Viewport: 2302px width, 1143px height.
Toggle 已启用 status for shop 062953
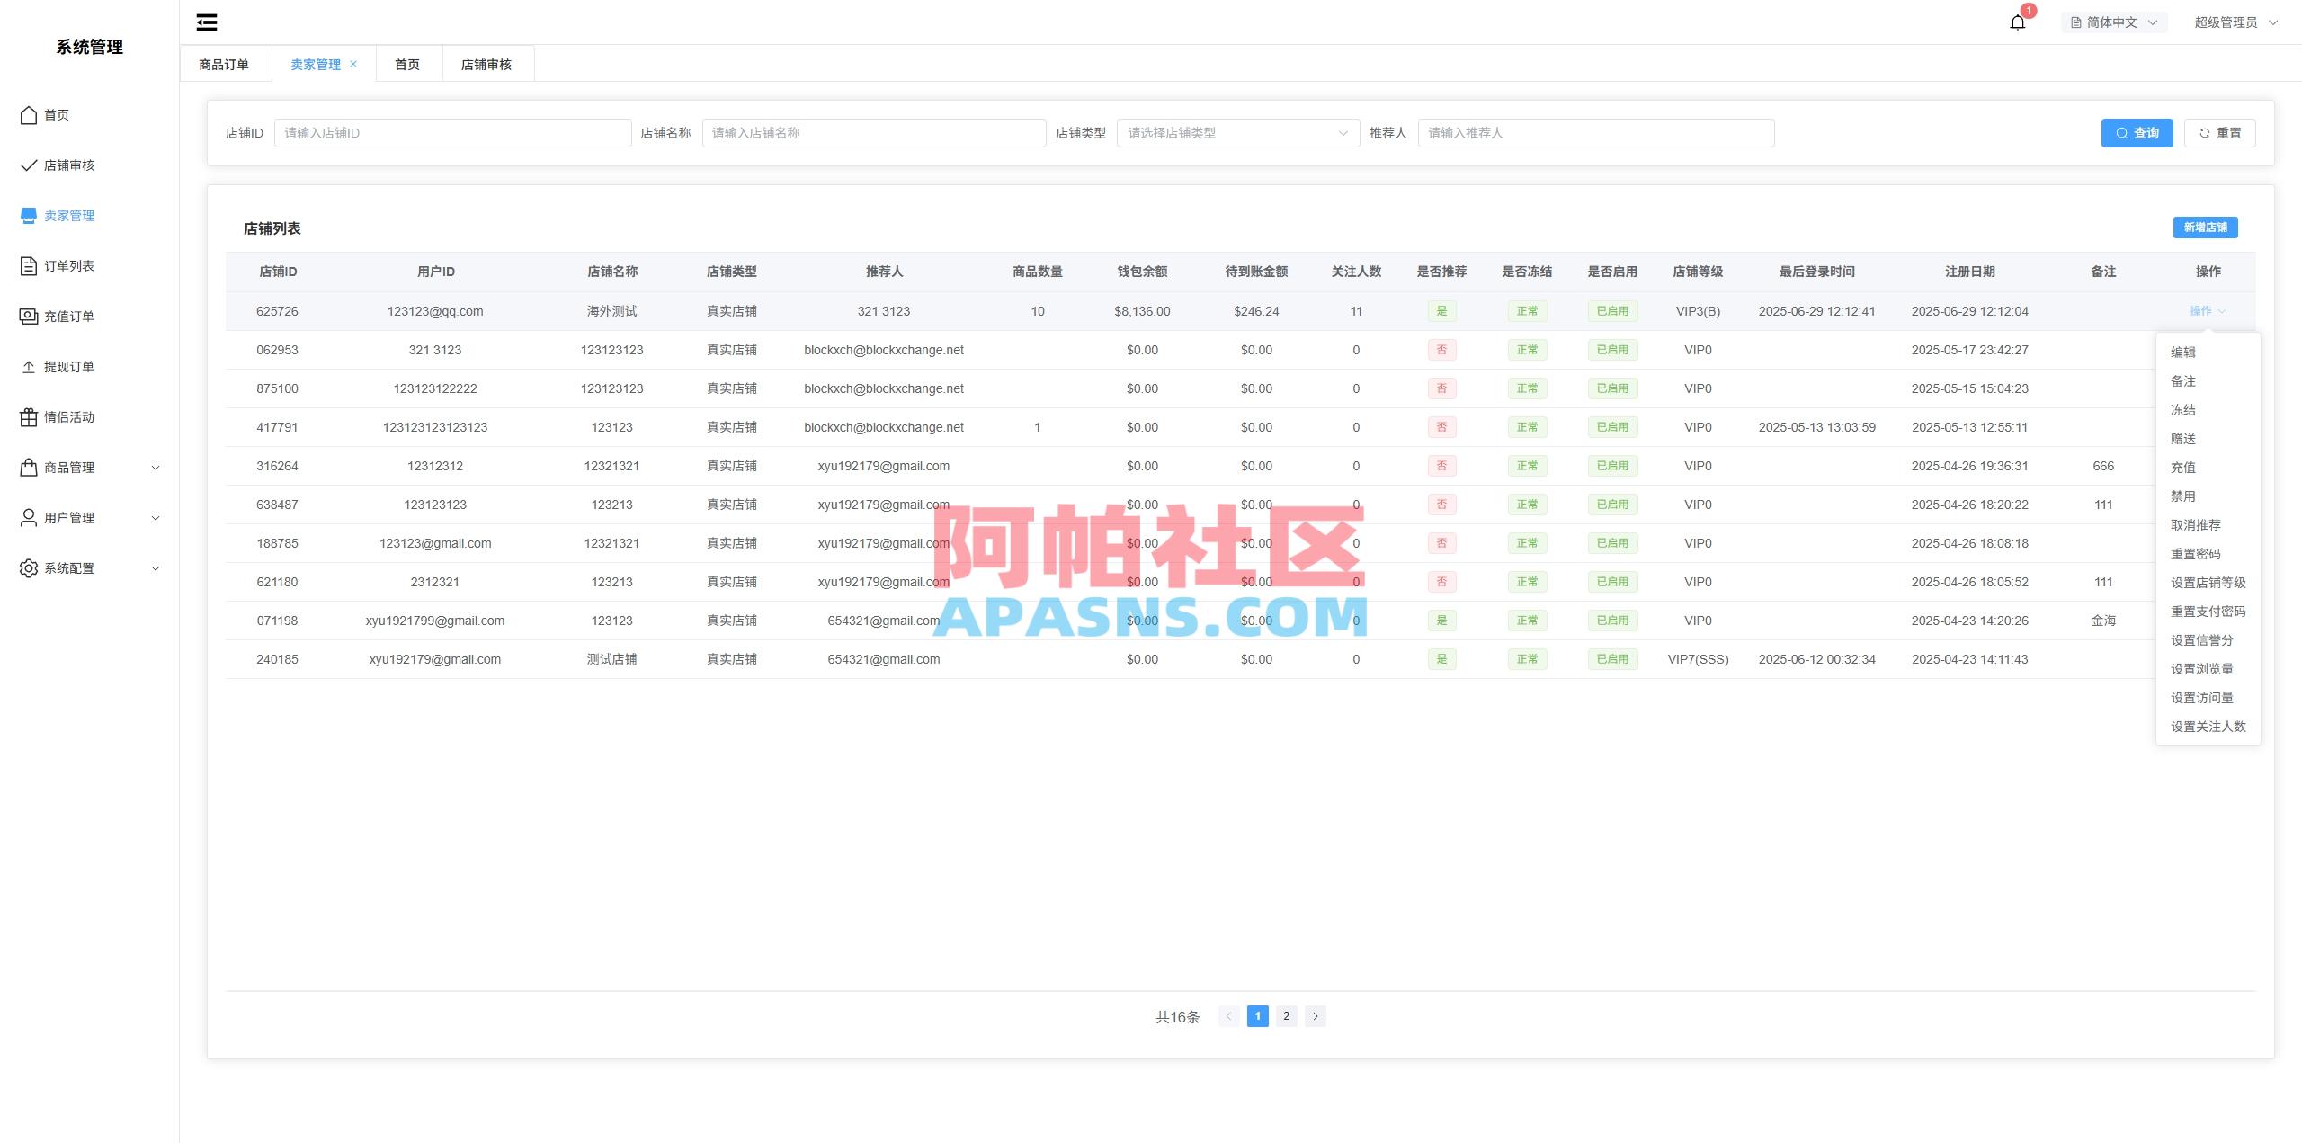[1612, 350]
